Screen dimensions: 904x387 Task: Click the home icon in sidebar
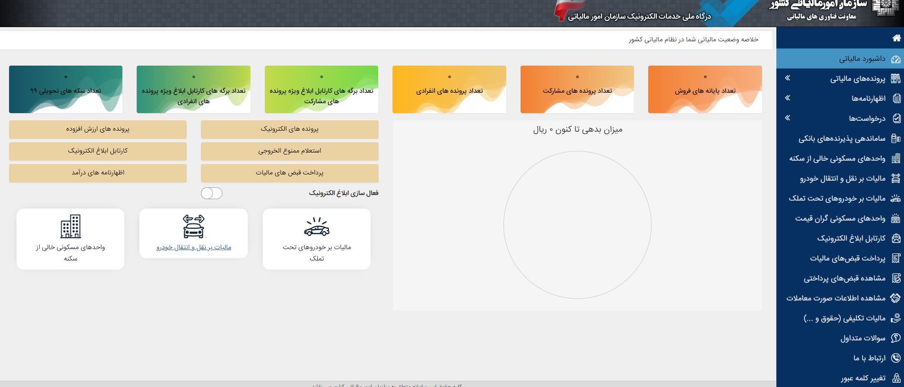pyautogui.click(x=896, y=38)
